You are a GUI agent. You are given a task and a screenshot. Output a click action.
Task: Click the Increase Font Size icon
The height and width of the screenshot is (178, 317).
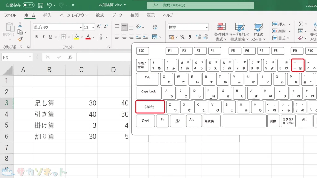pos(99,27)
